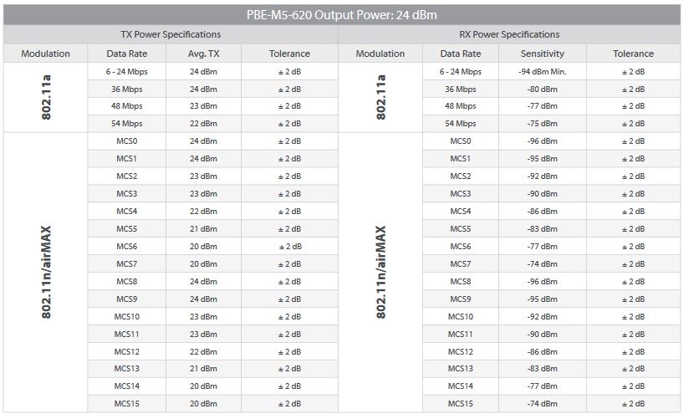
Task: Select '-96 dBm' in the RX MCS0 row
Action: pyautogui.click(x=542, y=141)
